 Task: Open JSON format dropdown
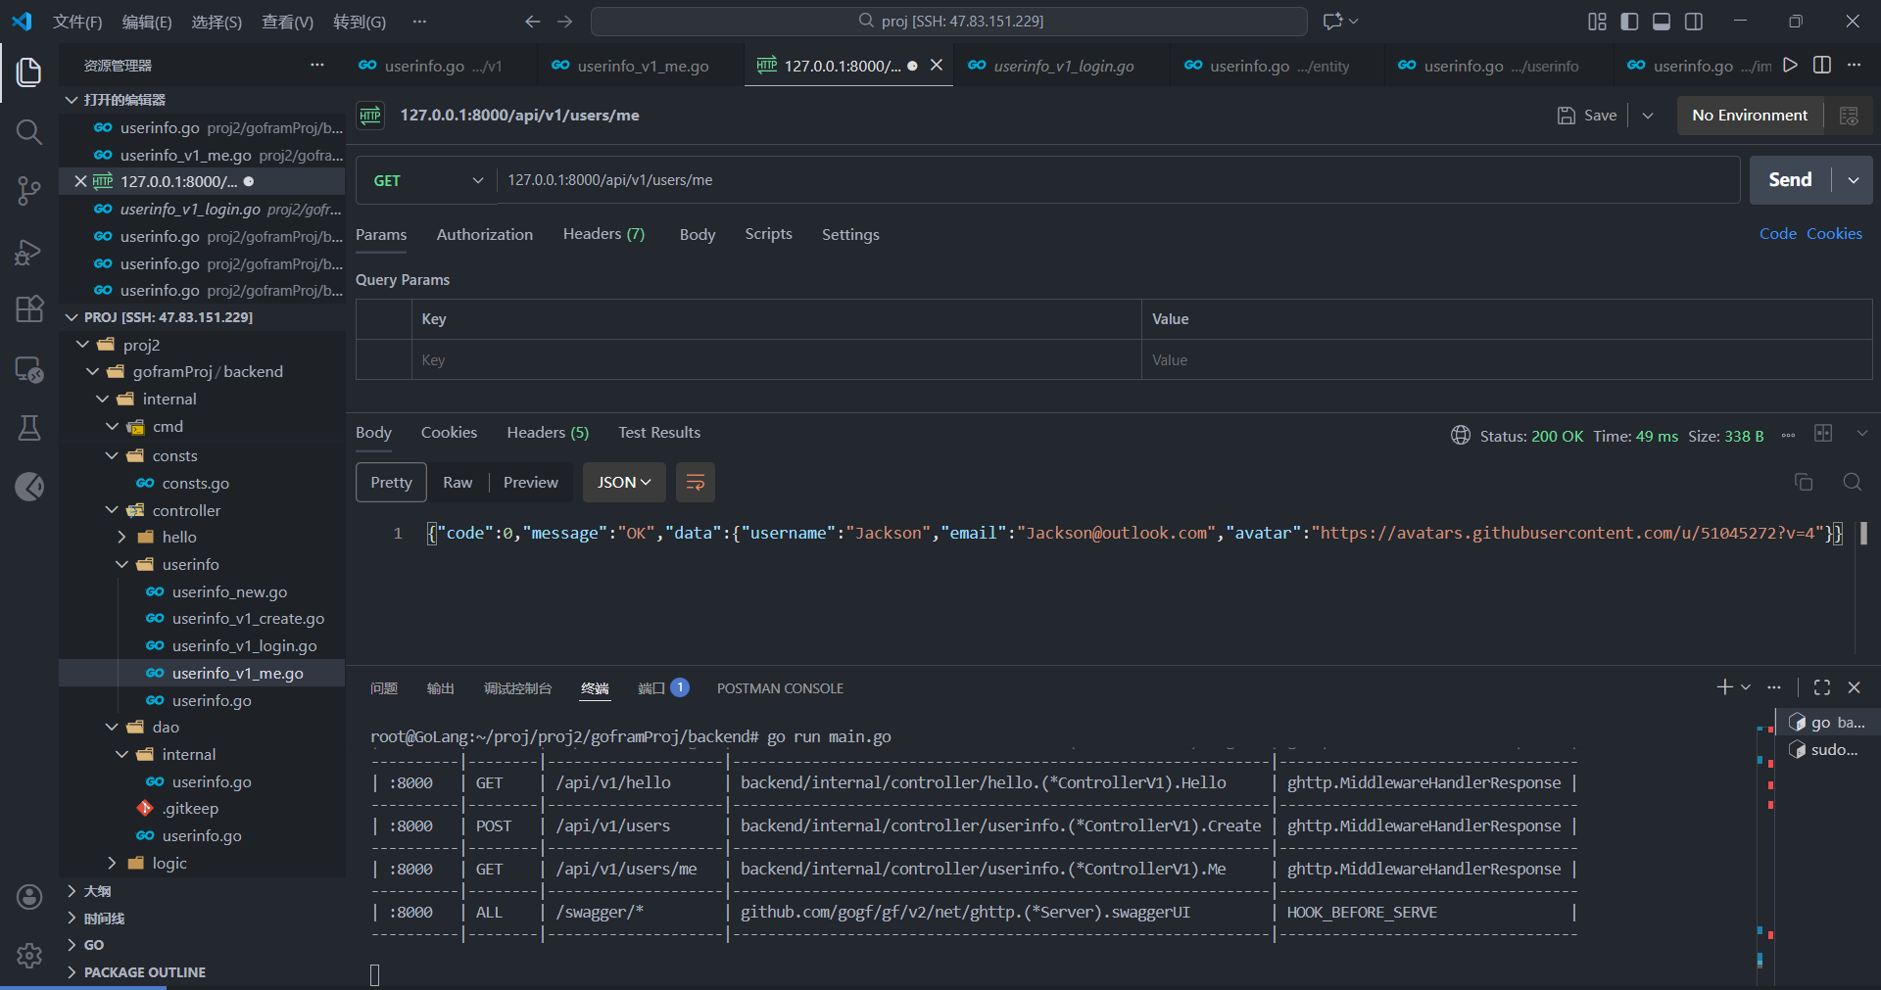(x=624, y=483)
